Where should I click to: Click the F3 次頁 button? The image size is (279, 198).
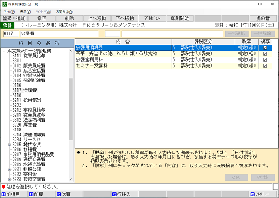pos(69,194)
